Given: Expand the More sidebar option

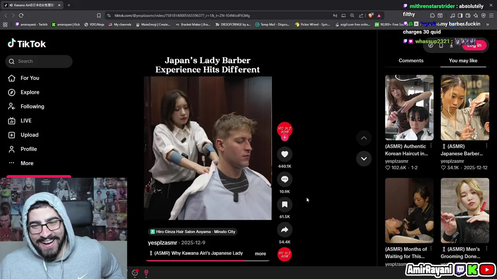Looking at the screenshot, I should tap(21, 163).
